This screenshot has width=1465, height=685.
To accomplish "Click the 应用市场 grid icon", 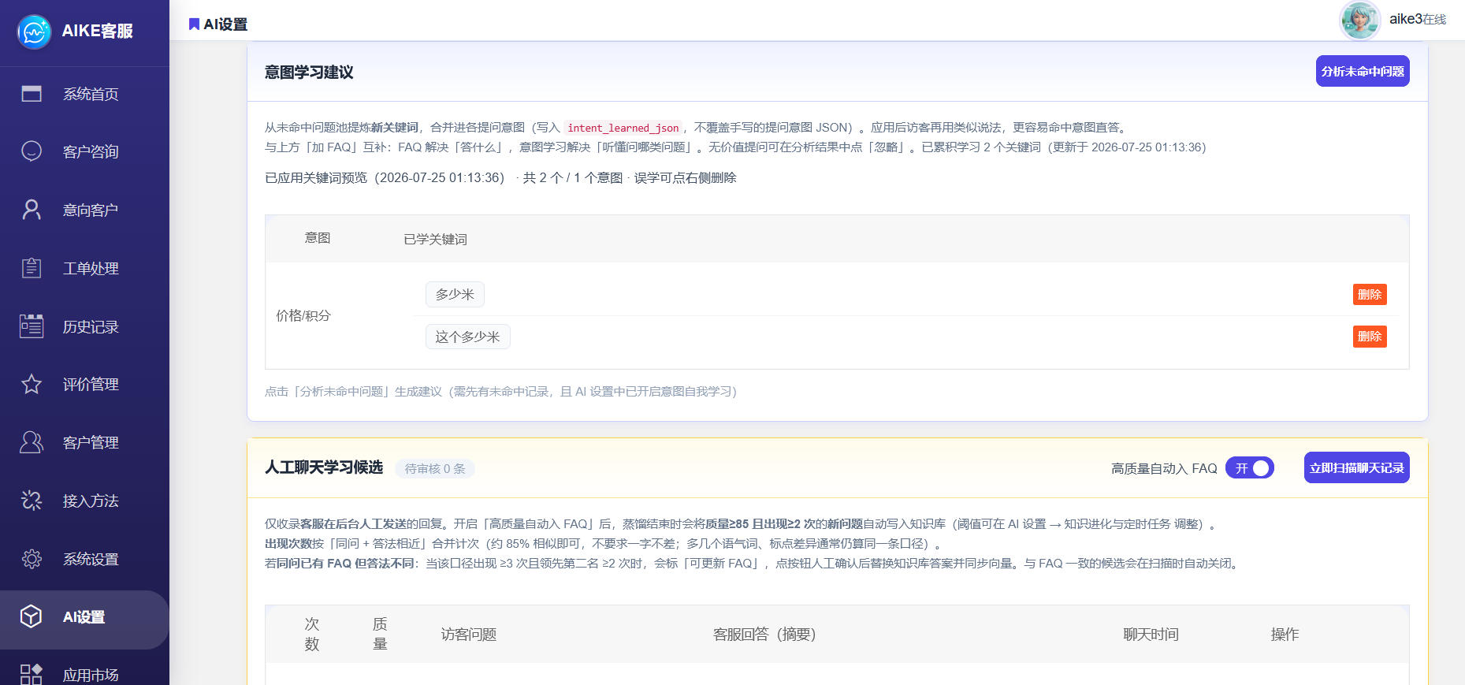I will (32, 674).
